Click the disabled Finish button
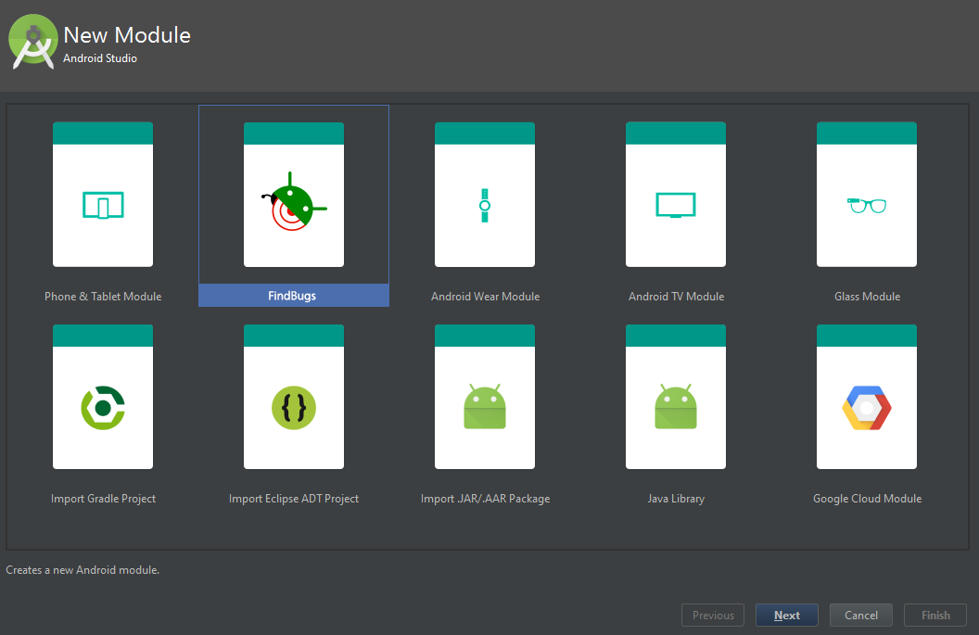This screenshot has width=979, height=635. click(935, 615)
